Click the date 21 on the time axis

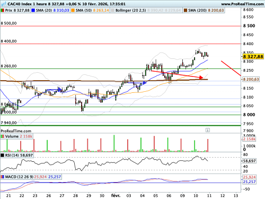pyautogui.click(x=8, y=196)
